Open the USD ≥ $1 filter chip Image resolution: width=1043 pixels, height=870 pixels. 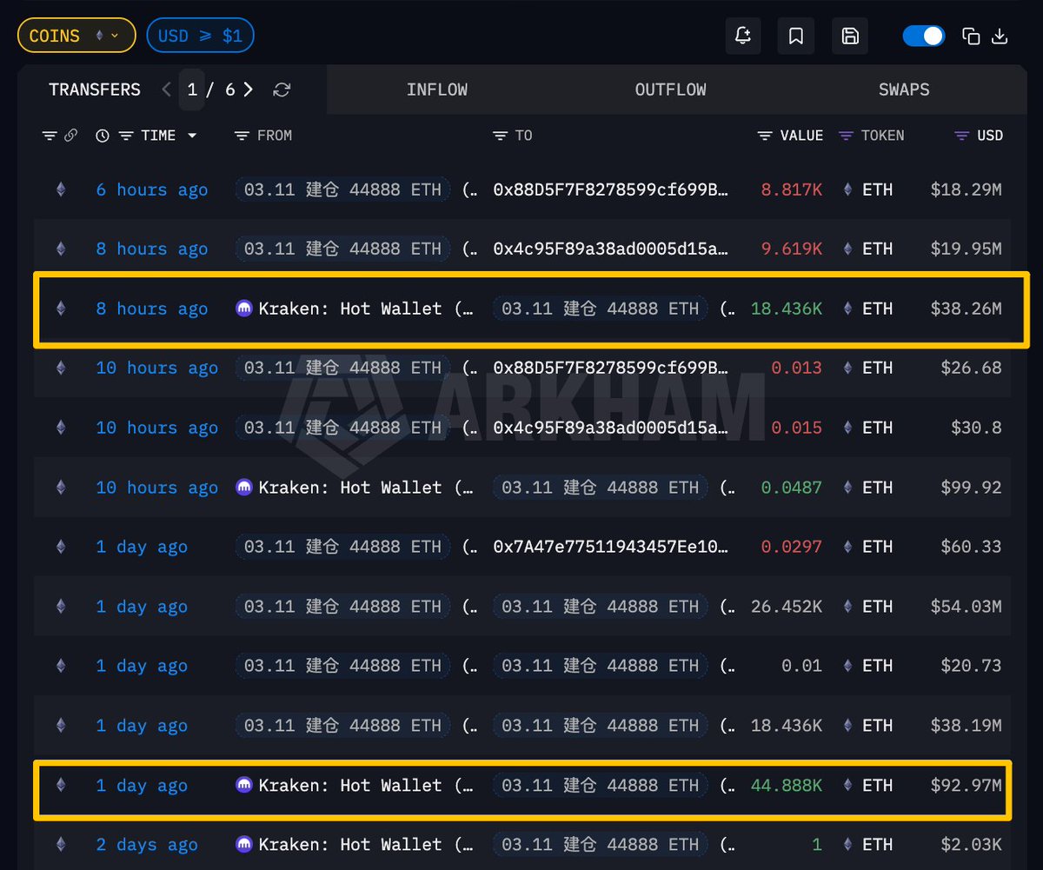[x=200, y=36]
